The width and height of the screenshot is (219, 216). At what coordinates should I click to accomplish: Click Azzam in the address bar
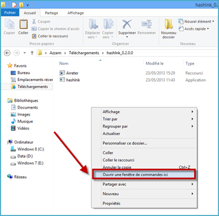coord(55,53)
